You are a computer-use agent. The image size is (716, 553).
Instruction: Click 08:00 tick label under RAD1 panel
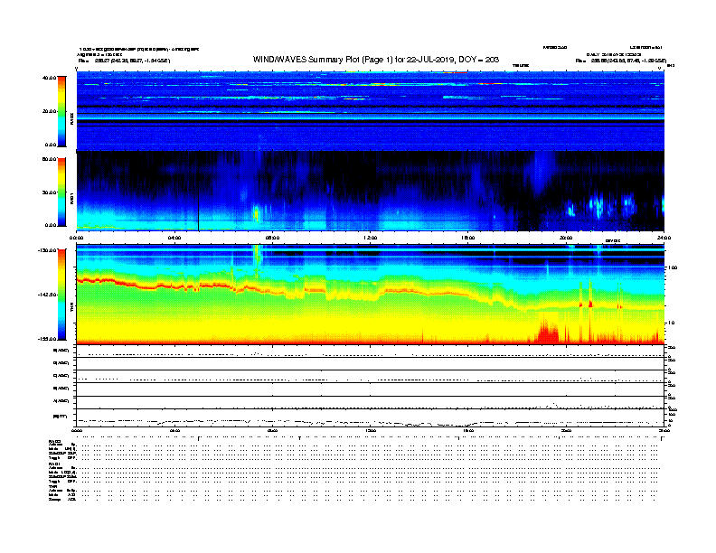272,238
